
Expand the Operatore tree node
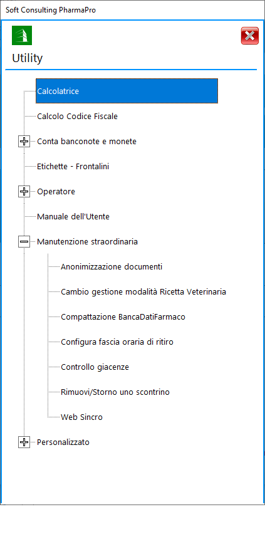pos(24,192)
